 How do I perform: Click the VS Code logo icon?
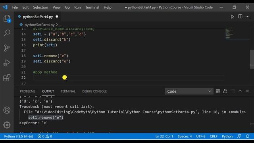coord(5,7)
